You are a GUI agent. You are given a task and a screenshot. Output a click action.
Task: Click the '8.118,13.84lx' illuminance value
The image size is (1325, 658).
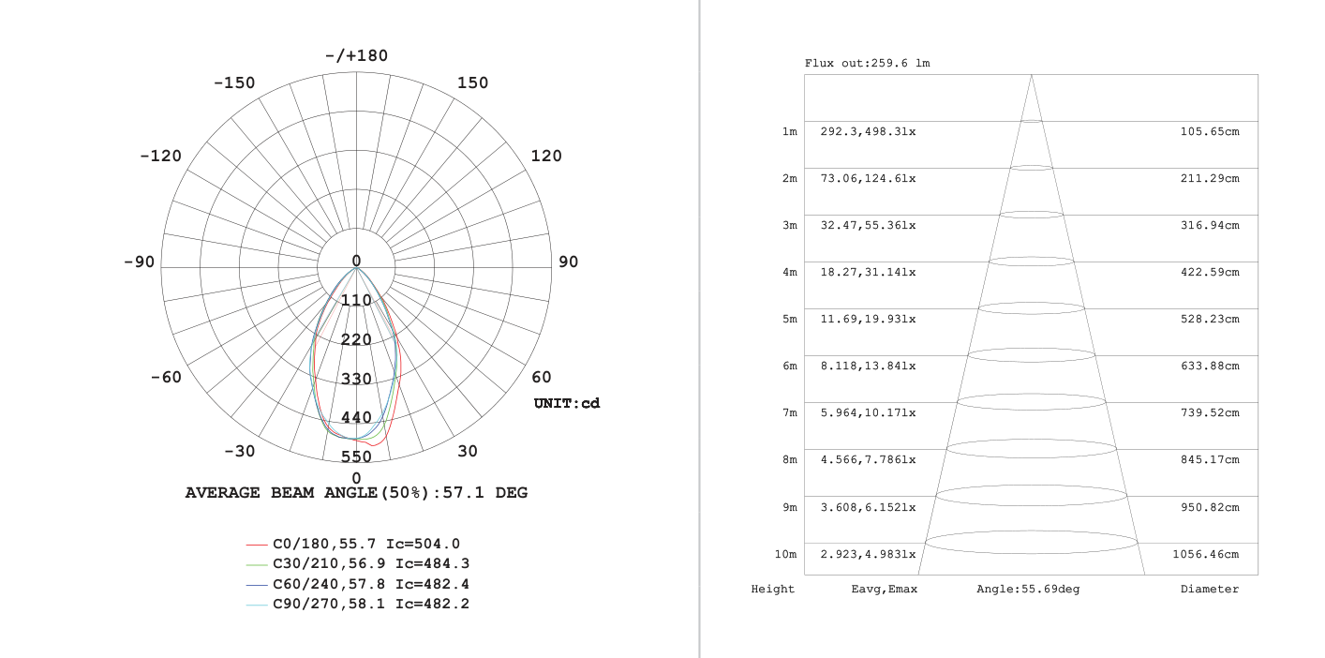pyautogui.click(x=869, y=366)
